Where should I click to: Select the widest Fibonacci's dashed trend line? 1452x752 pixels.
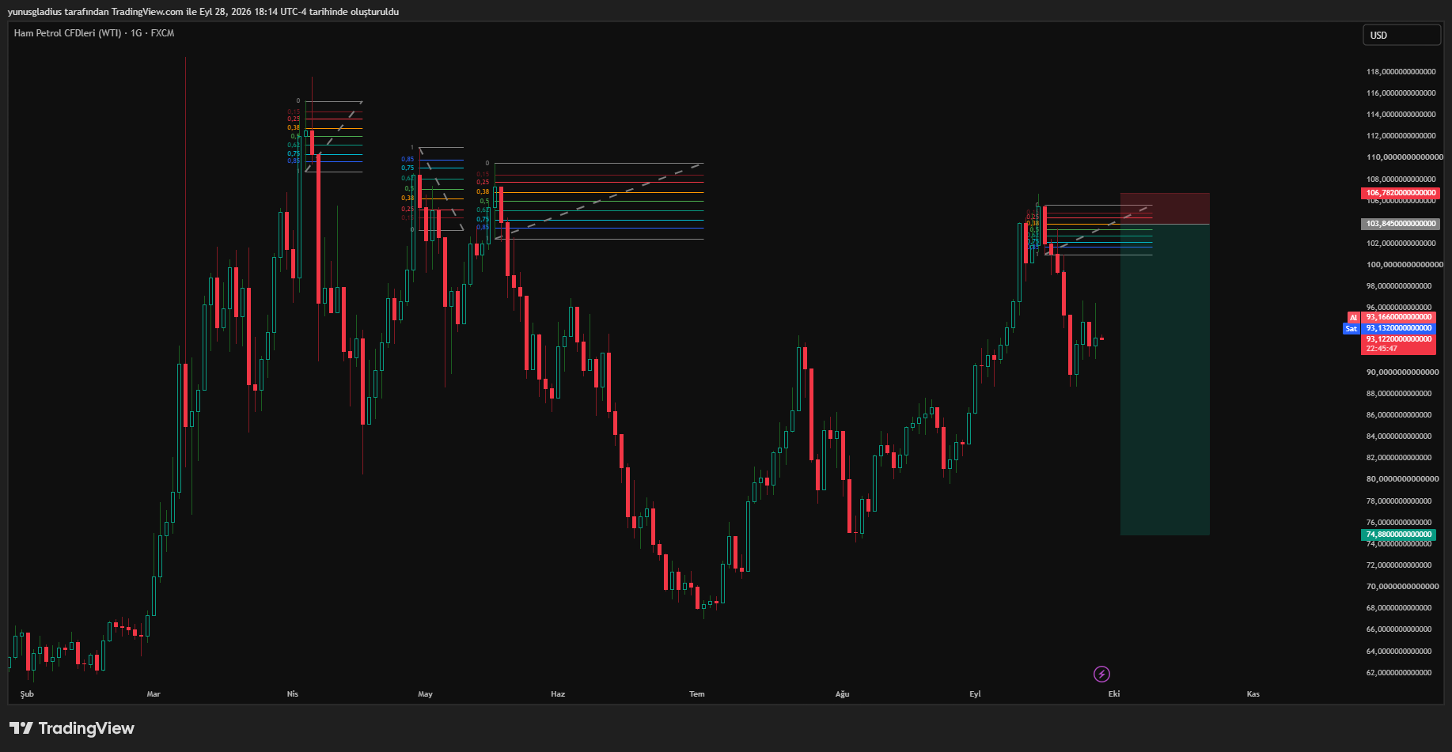click(x=599, y=202)
